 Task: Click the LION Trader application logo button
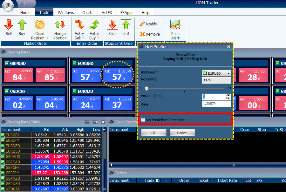tap(8, 5)
